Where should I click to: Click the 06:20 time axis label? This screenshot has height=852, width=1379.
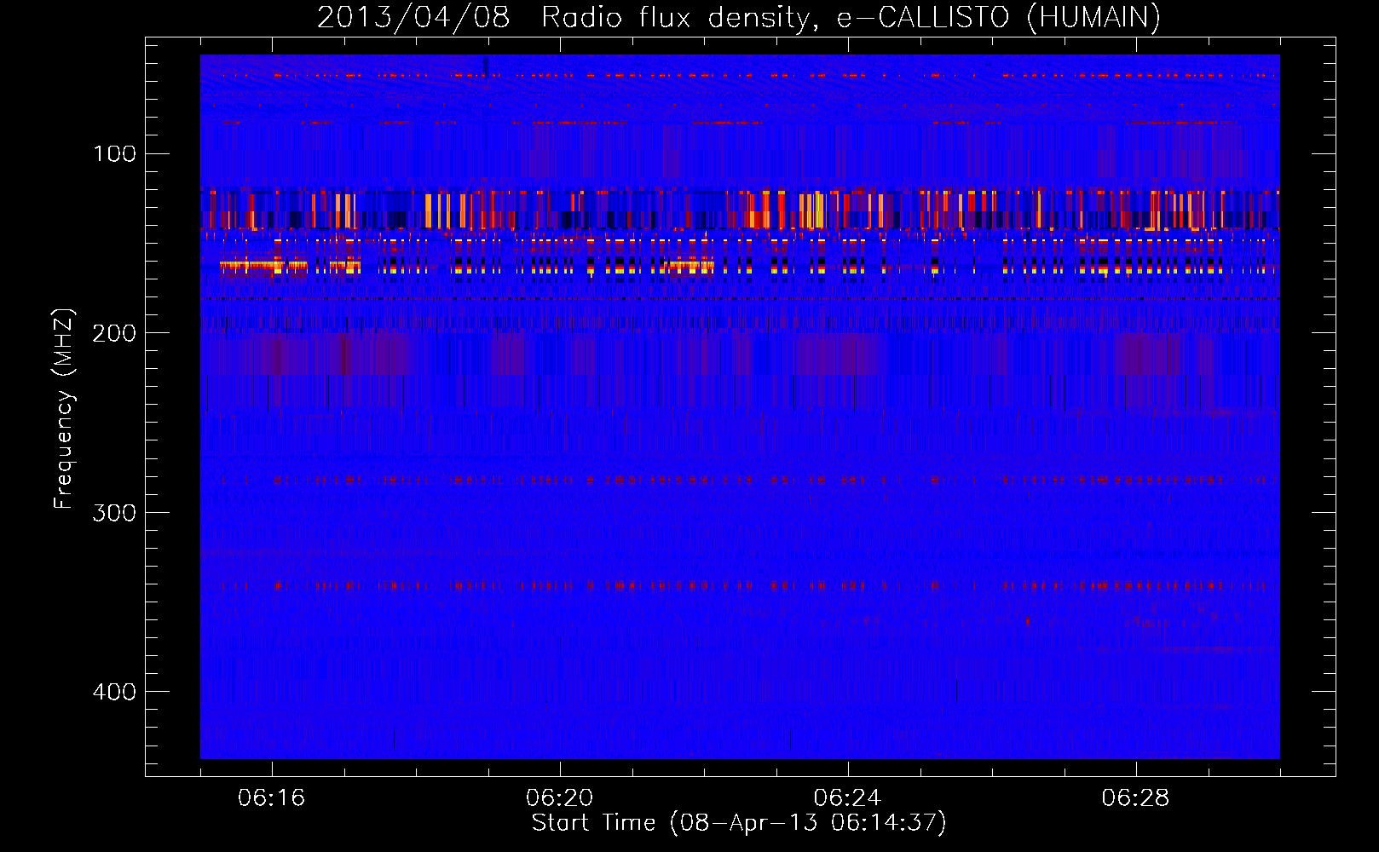(x=559, y=797)
